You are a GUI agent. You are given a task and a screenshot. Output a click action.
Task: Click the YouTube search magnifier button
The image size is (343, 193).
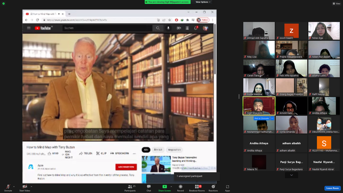[158, 28]
